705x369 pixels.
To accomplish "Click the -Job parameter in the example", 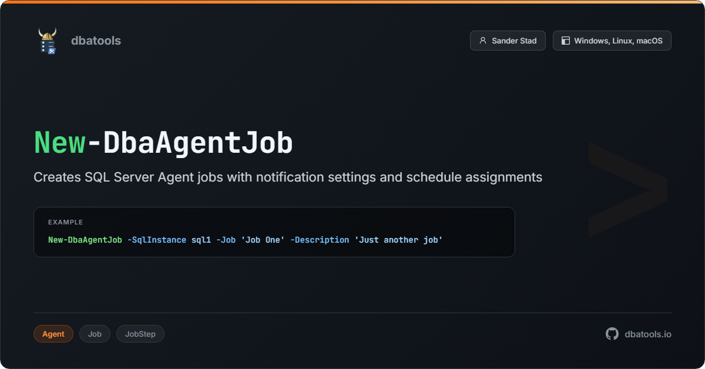I will tap(226, 240).
